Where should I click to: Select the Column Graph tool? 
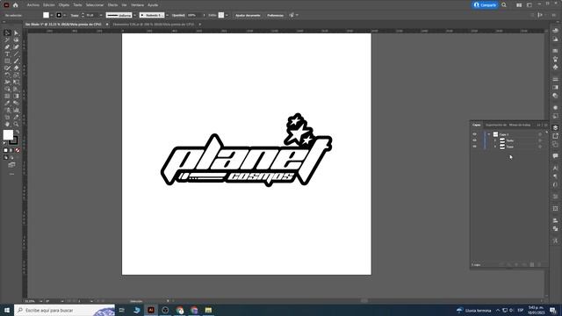tap(16, 110)
